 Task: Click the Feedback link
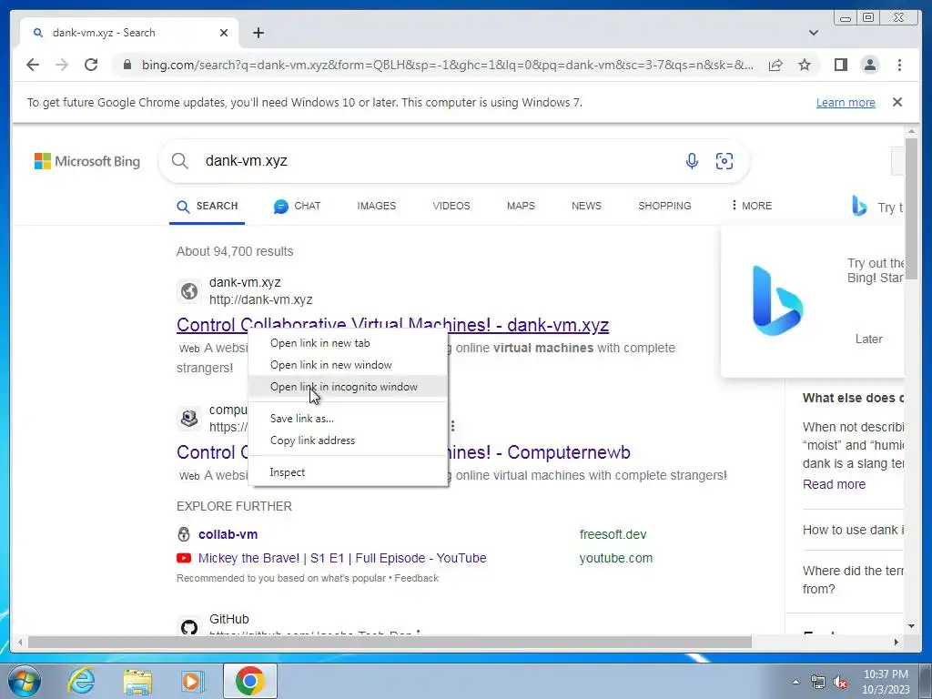(x=417, y=578)
